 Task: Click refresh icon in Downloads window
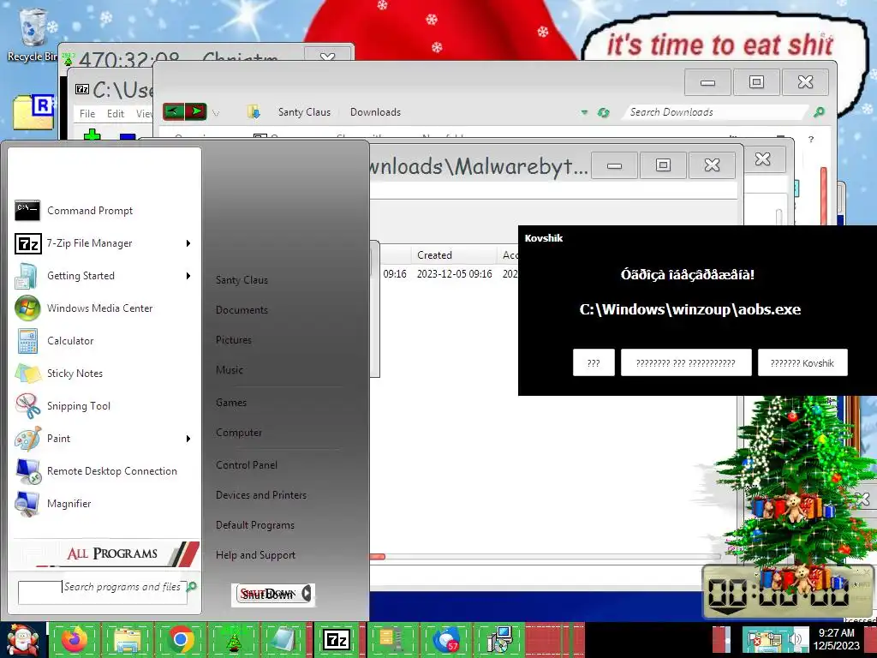tap(603, 112)
